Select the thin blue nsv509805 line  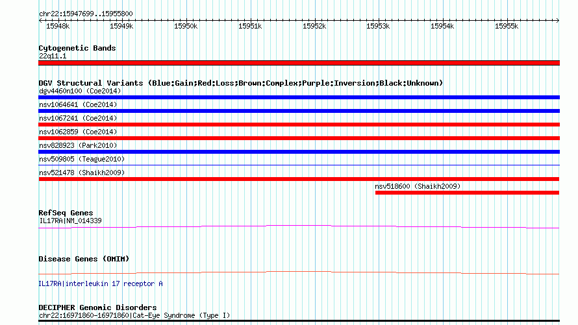pyautogui.click(x=299, y=165)
